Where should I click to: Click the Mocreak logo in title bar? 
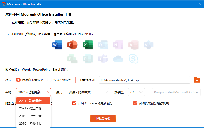tap(4, 4)
